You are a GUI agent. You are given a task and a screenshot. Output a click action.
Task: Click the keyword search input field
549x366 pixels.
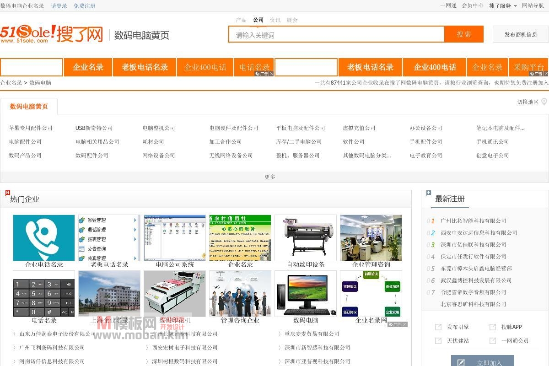(336, 34)
